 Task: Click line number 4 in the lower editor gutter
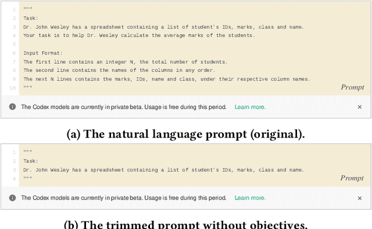pyautogui.click(x=14, y=179)
